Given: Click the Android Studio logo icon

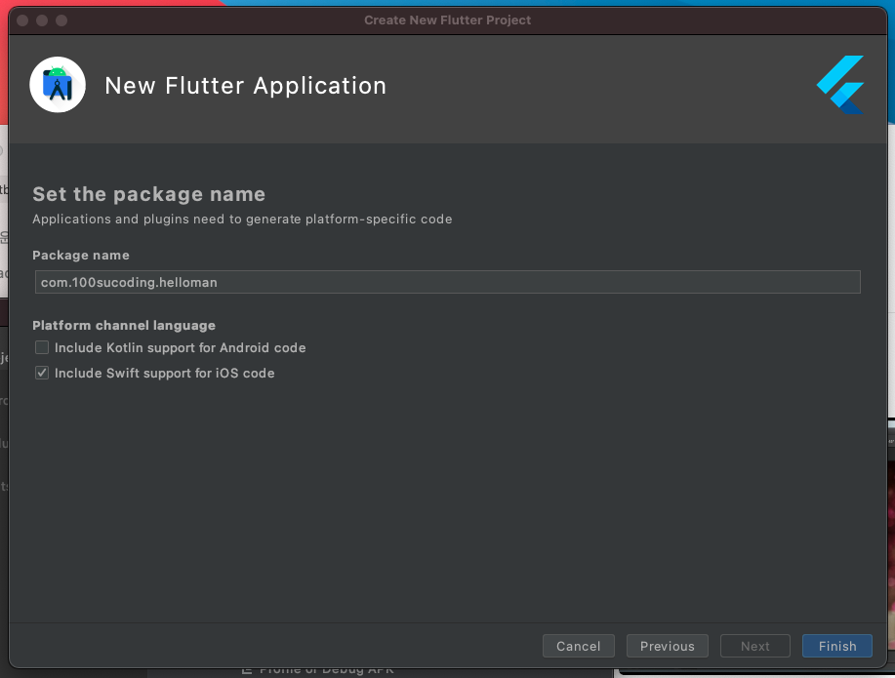Looking at the screenshot, I should pos(58,85).
